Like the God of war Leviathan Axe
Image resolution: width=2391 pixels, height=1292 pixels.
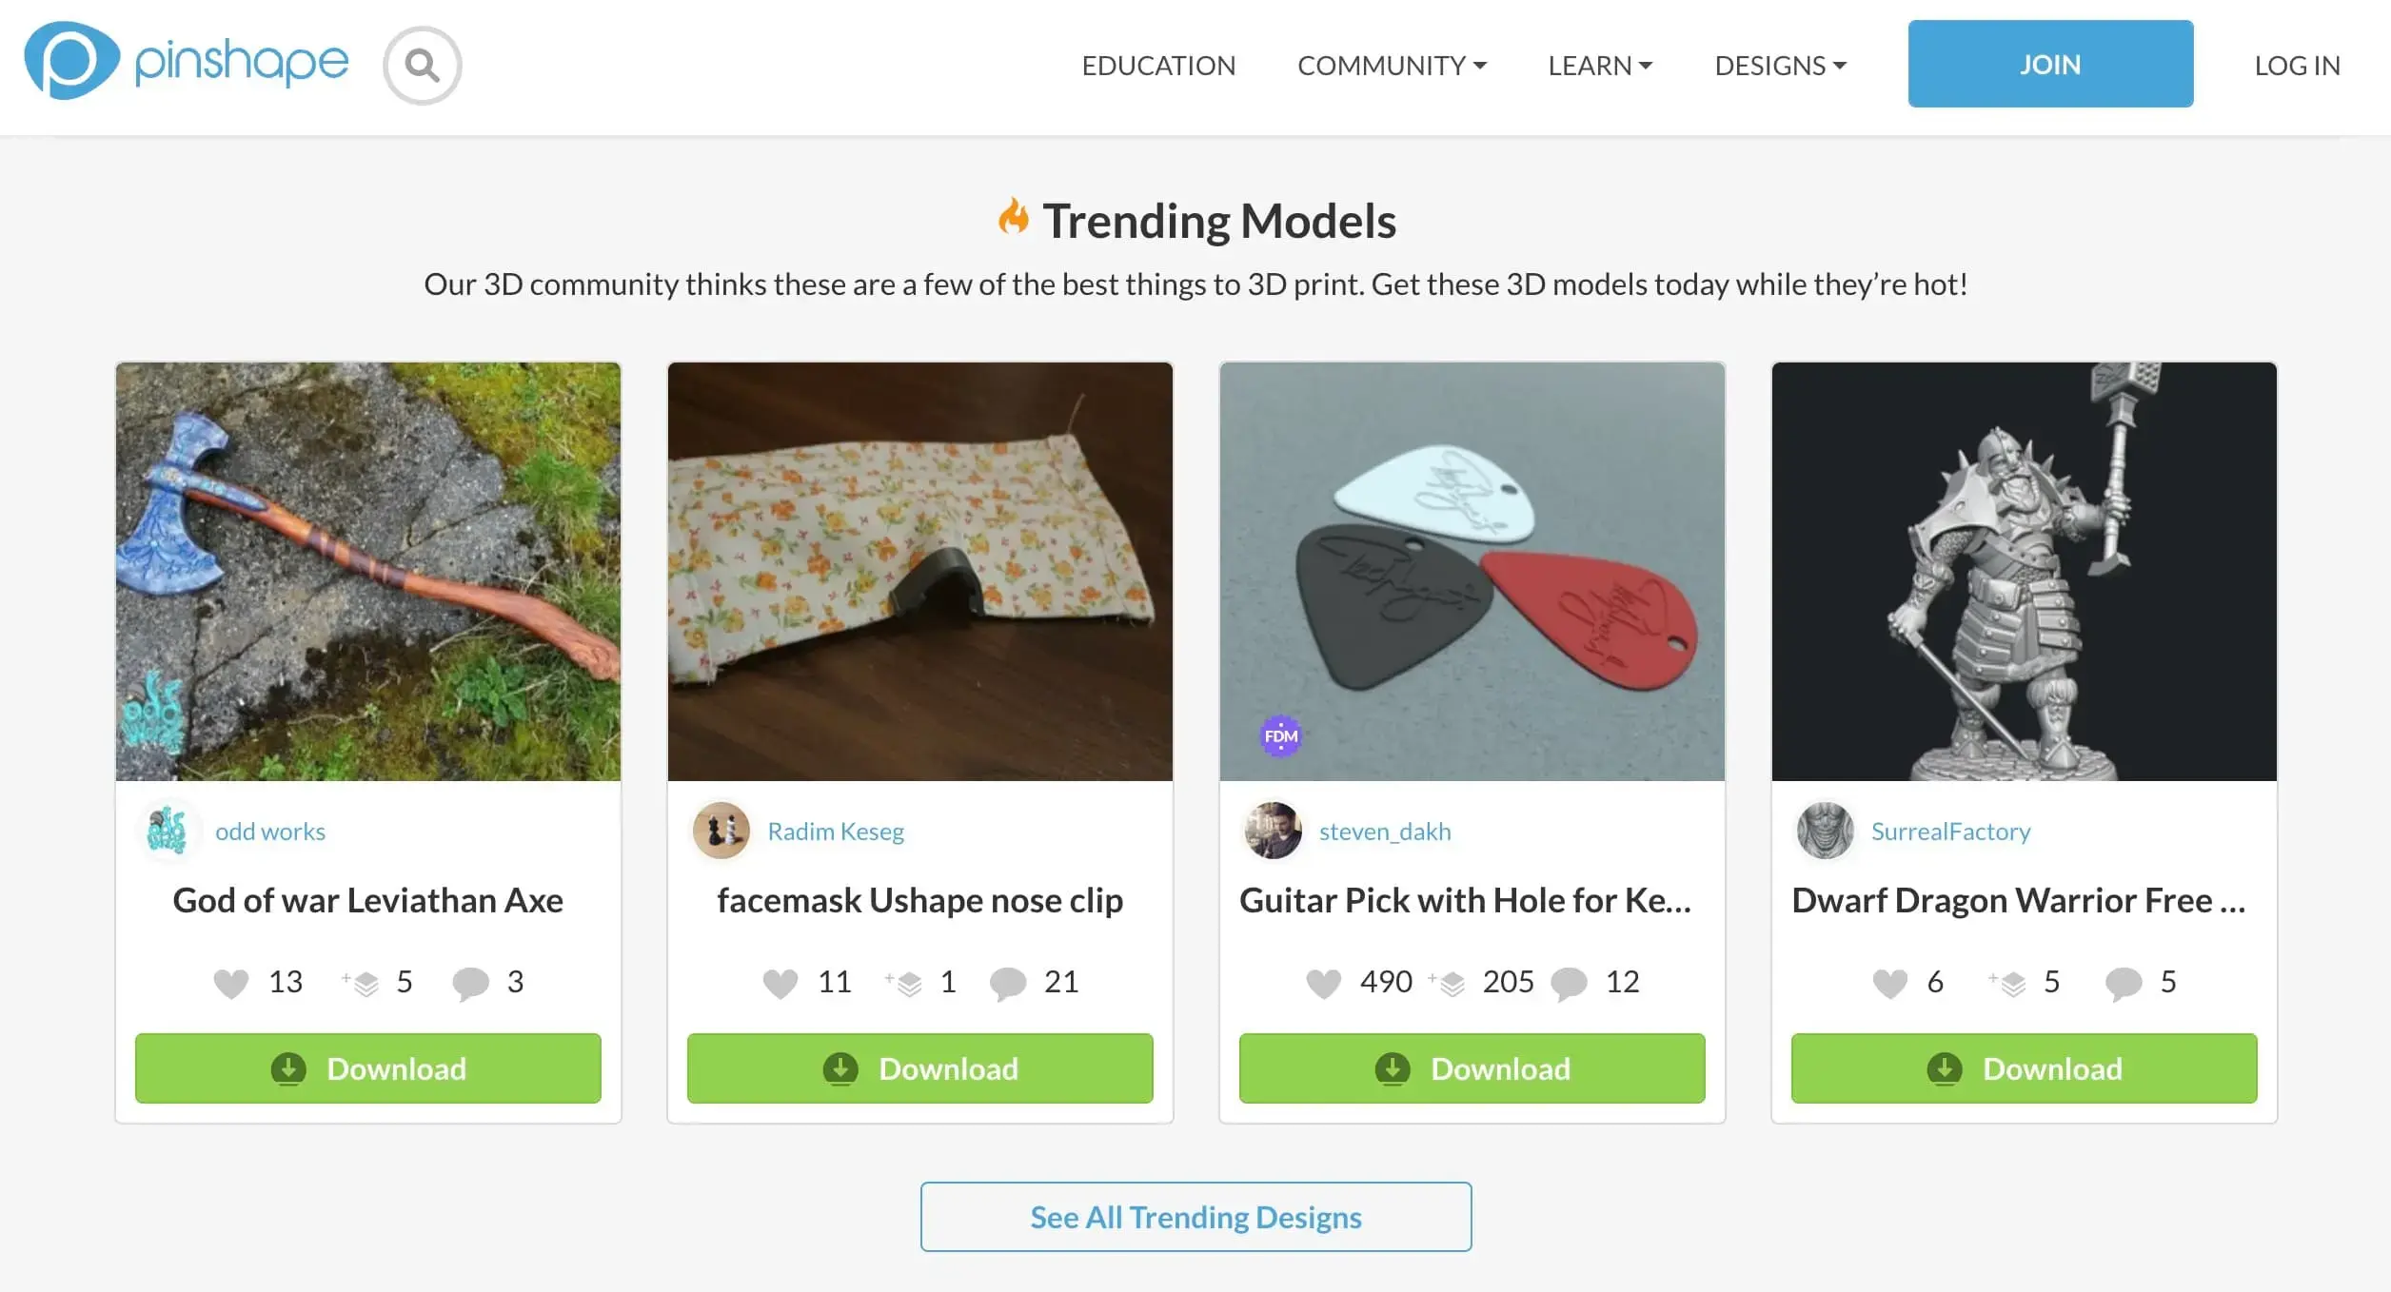(230, 983)
